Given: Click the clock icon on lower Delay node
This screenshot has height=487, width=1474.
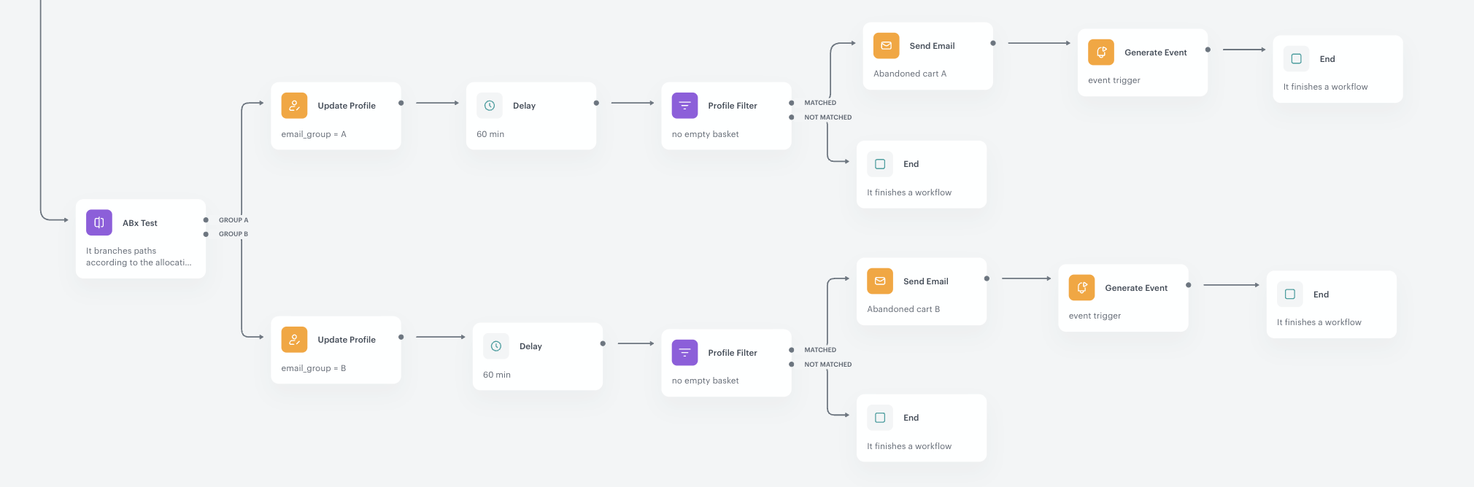Looking at the screenshot, I should coord(496,346).
